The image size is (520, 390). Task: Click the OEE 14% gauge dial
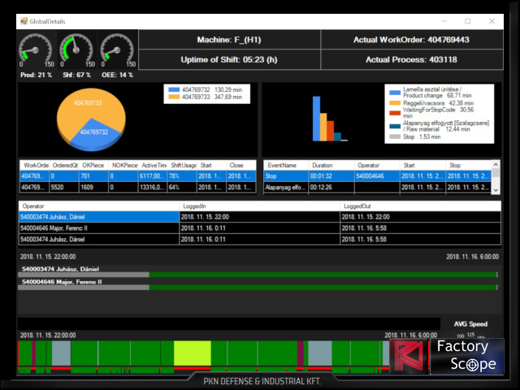[117, 50]
